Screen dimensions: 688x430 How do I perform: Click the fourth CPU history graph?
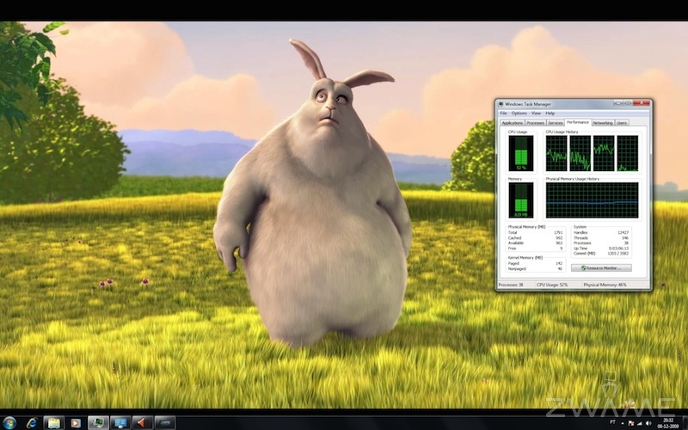[x=628, y=153]
